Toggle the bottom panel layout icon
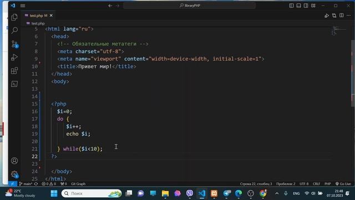Screen dimensions: 355x200 point(298,6)
